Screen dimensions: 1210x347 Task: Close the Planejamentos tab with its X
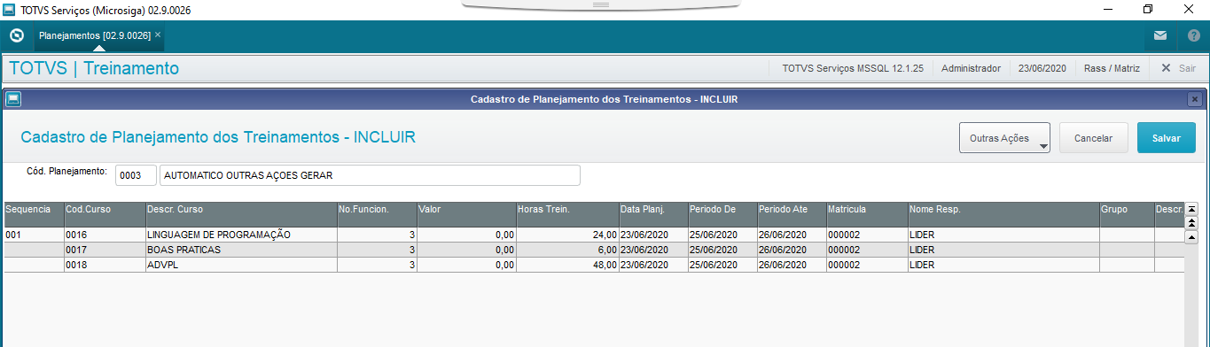coord(158,35)
